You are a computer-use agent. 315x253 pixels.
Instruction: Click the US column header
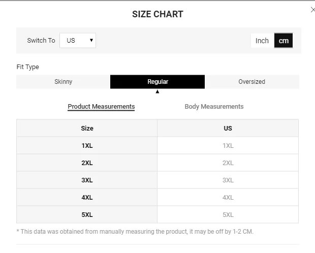click(x=228, y=129)
